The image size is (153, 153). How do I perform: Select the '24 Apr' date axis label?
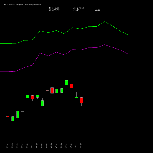click(x=81, y=146)
